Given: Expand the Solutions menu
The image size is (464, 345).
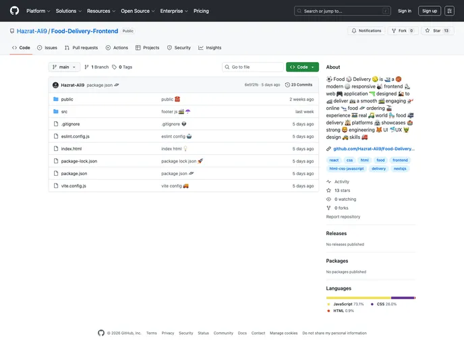Looking at the screenshot, I should click(x=68, y=11).
